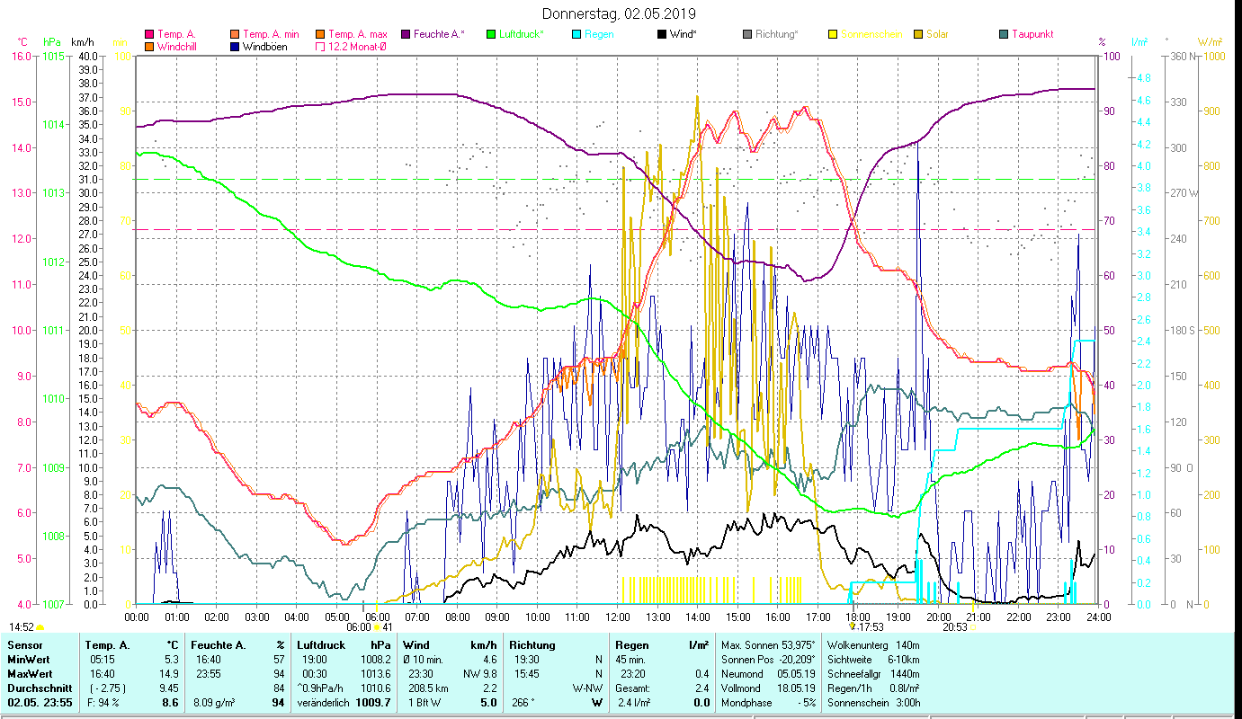The height and width of the screenshot is (719, 1242).
Task: Click the maximum temperature value 14.9
Action: click(x=169, y=674)
